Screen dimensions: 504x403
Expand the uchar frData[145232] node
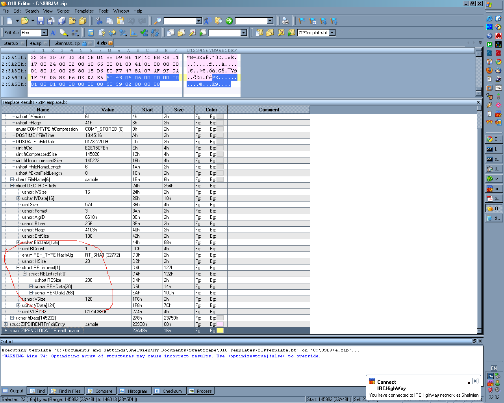12,318
